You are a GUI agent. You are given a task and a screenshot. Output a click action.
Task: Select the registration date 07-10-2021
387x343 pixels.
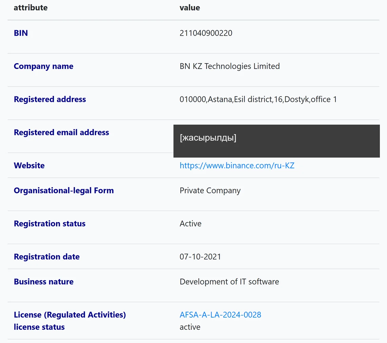click(x=200, y=257)
